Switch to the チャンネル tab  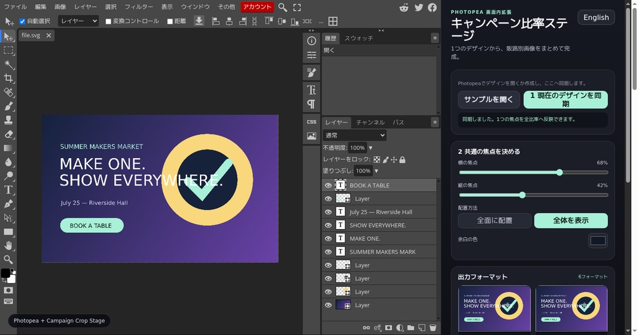(370, 123)
